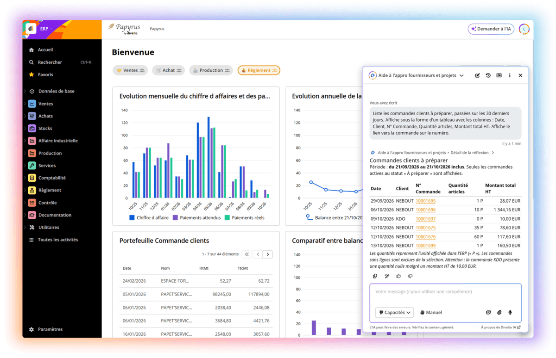Click the Rechercher magnifier icon
Screen dimensions: 556x358
pyautogui.click(x=32, y=62)
